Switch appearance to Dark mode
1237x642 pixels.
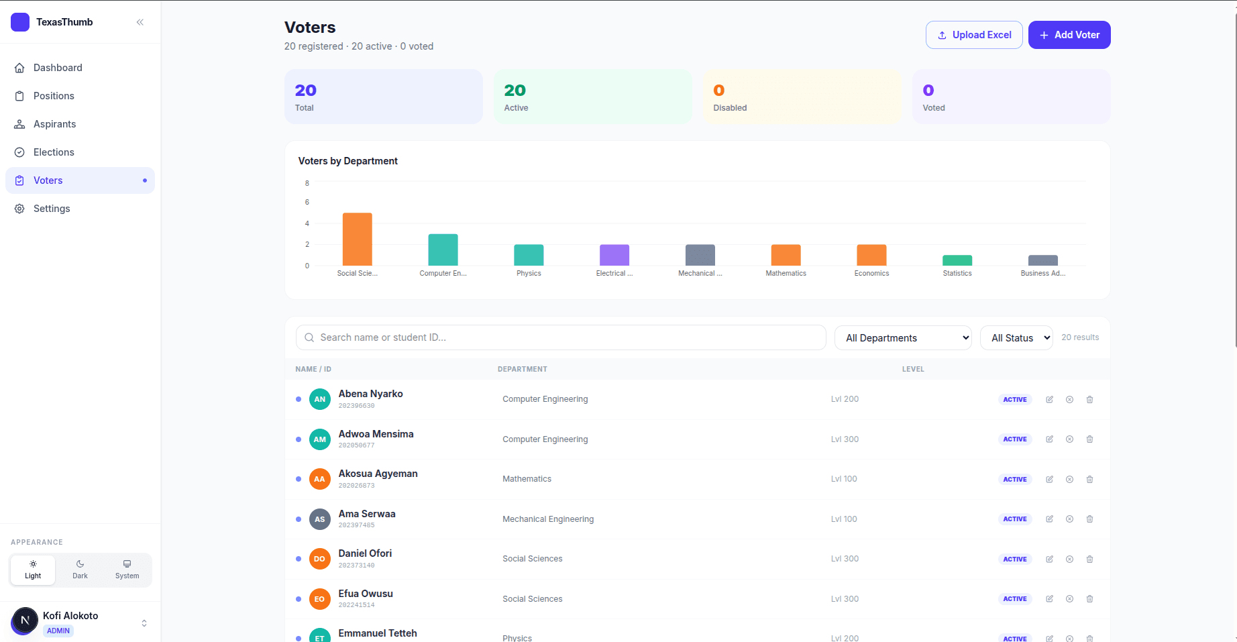pos(79,570)
